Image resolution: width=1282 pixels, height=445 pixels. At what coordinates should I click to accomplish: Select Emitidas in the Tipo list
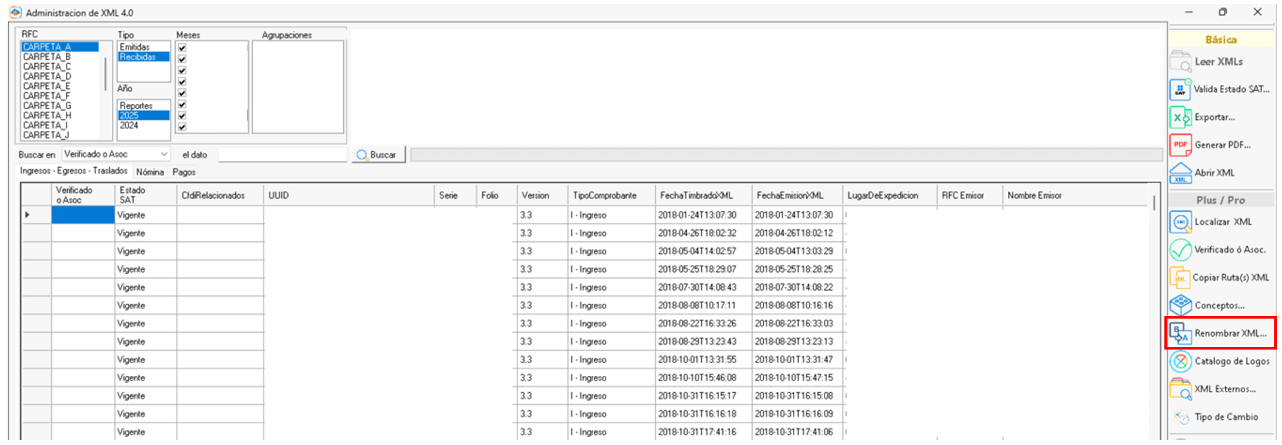[x=134, y=47]
